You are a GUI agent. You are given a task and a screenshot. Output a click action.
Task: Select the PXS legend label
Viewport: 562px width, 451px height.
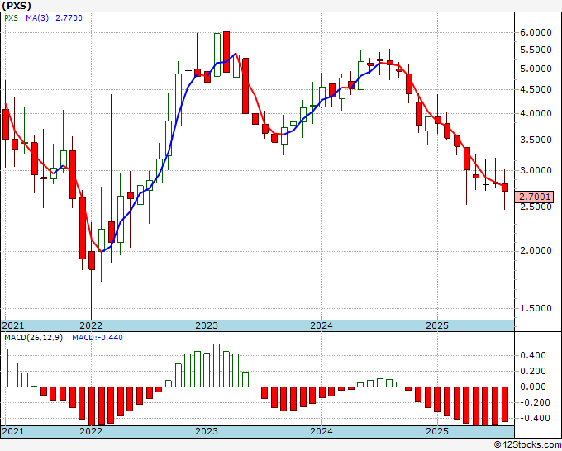(x=11, y=18)
